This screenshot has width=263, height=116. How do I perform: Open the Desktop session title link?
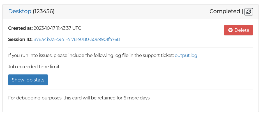[20, 11]
